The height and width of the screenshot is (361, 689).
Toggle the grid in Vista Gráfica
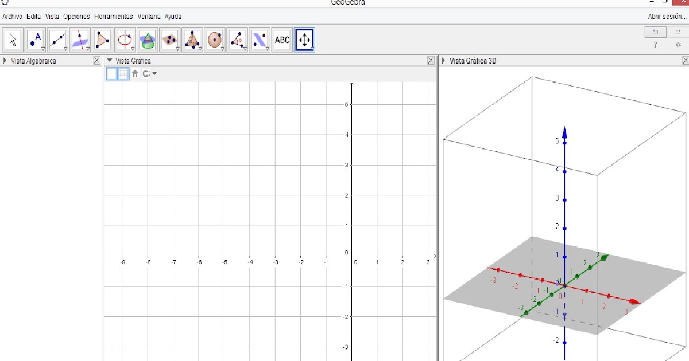(122, 73)
